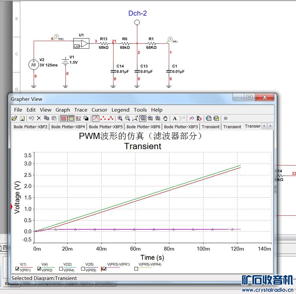The height and width of the screenshot is (294, 296).
Task: Select the symbols-only trace style icon
Action: click(103, 118)
